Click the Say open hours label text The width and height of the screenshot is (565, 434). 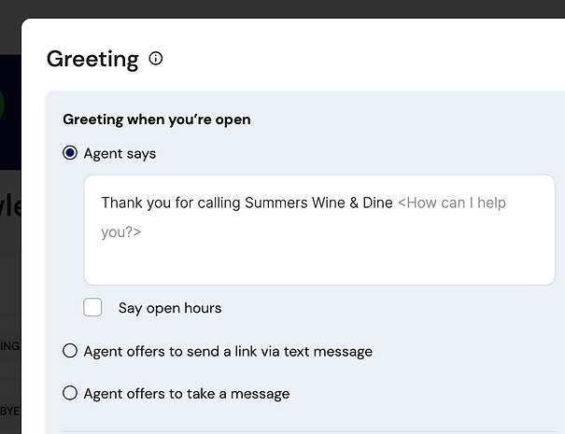[x=170, y=308]
